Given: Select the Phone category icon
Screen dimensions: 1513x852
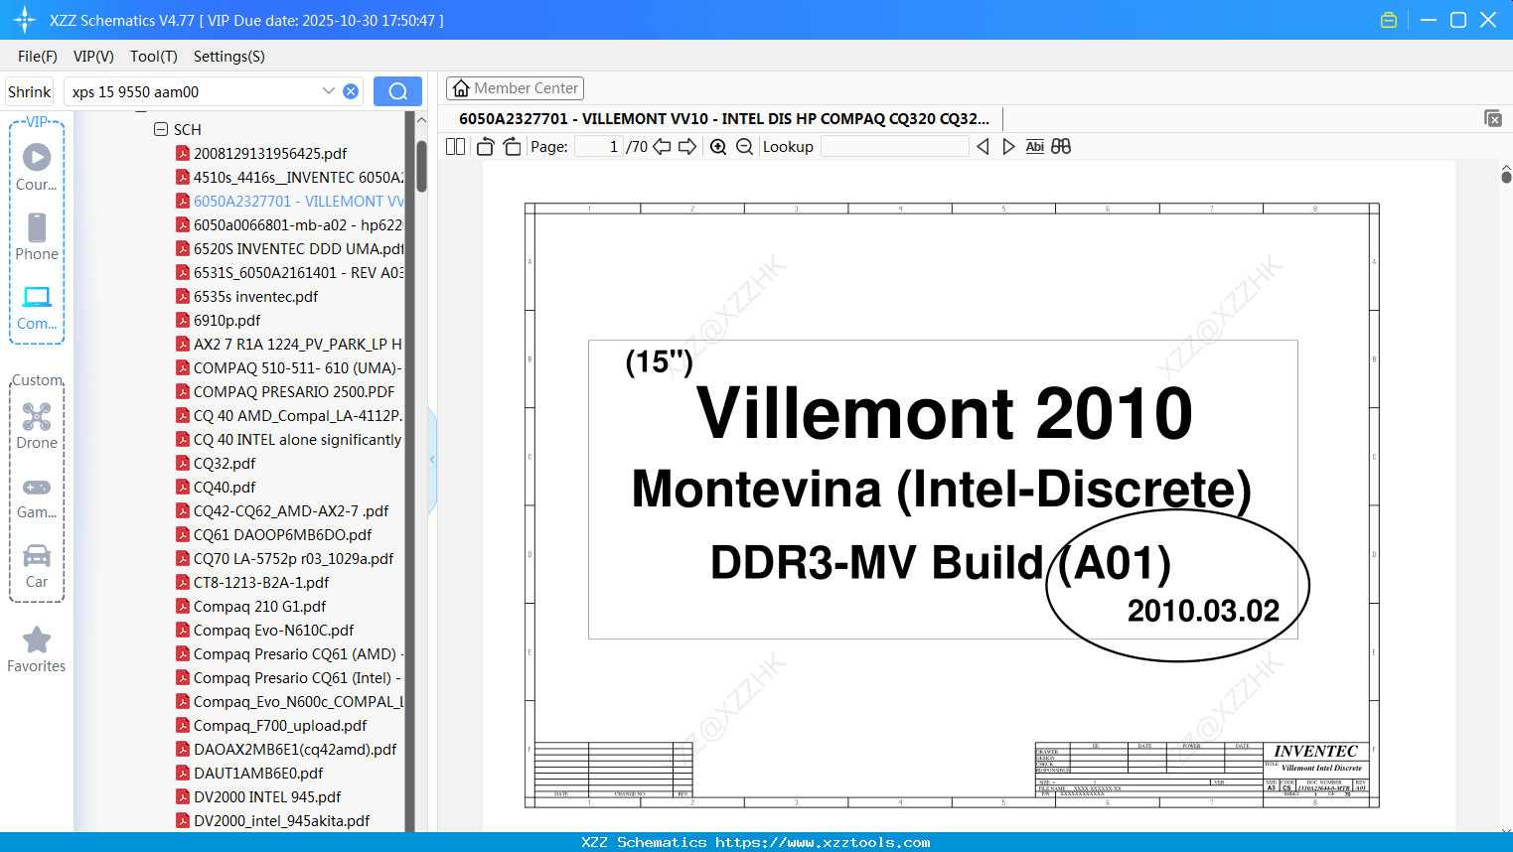Looking at the screenshot, I should 37,227.
